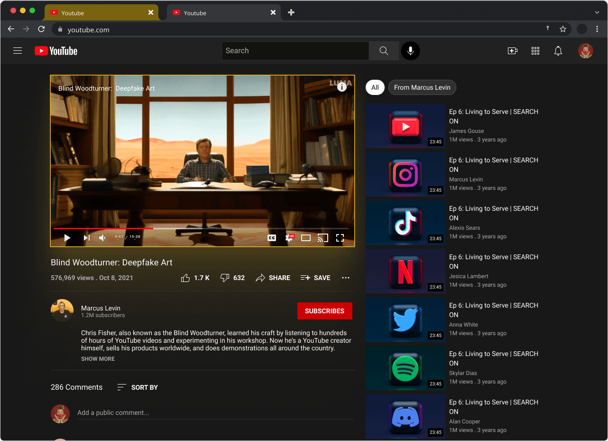
Task: Mute the video with the speaker icon
Action: [x=102, y=238]
